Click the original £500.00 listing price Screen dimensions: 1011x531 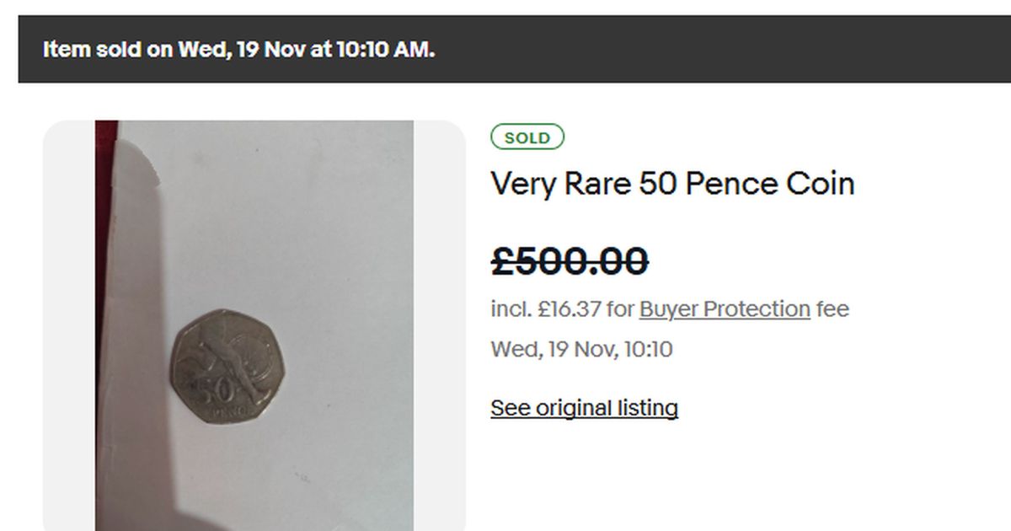pos(570,261)
